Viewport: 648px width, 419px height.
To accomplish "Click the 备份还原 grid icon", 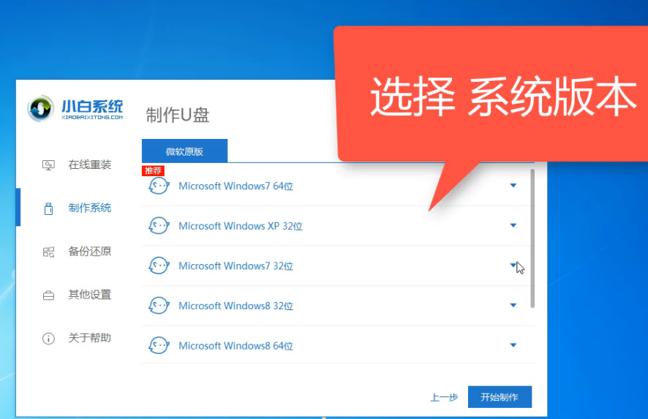I will pyautogui.click(x=48, y=252).
